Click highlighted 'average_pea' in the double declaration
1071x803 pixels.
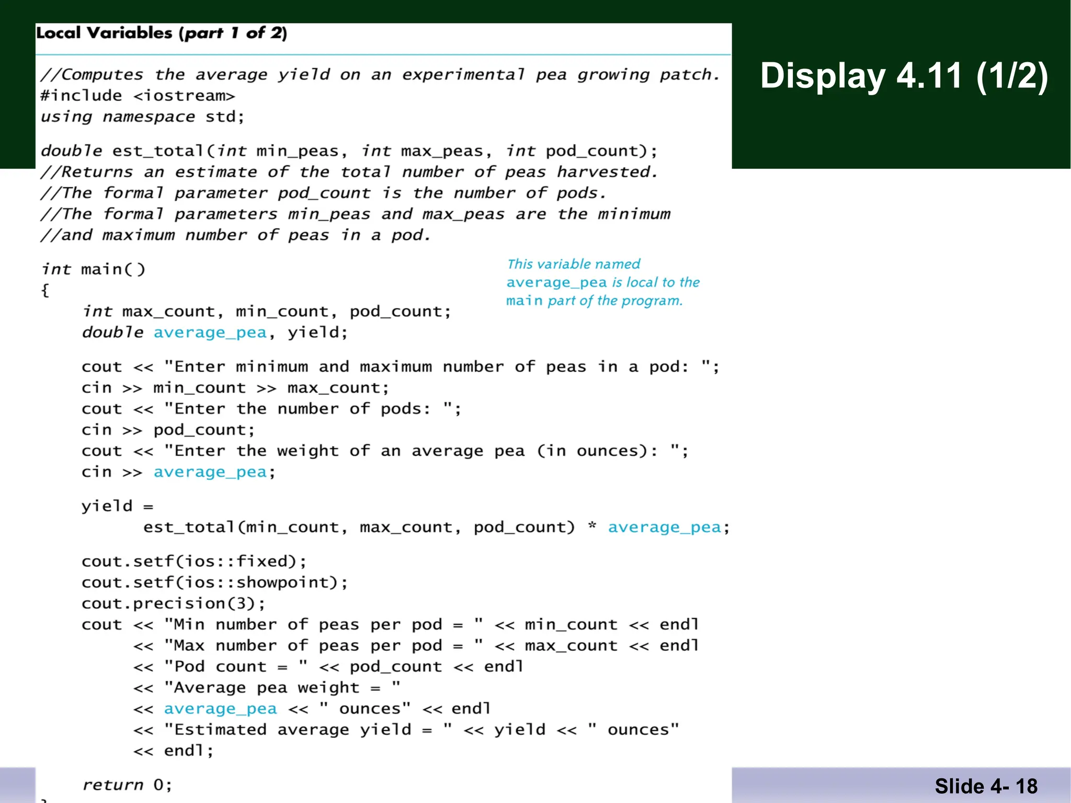[210, 333]
